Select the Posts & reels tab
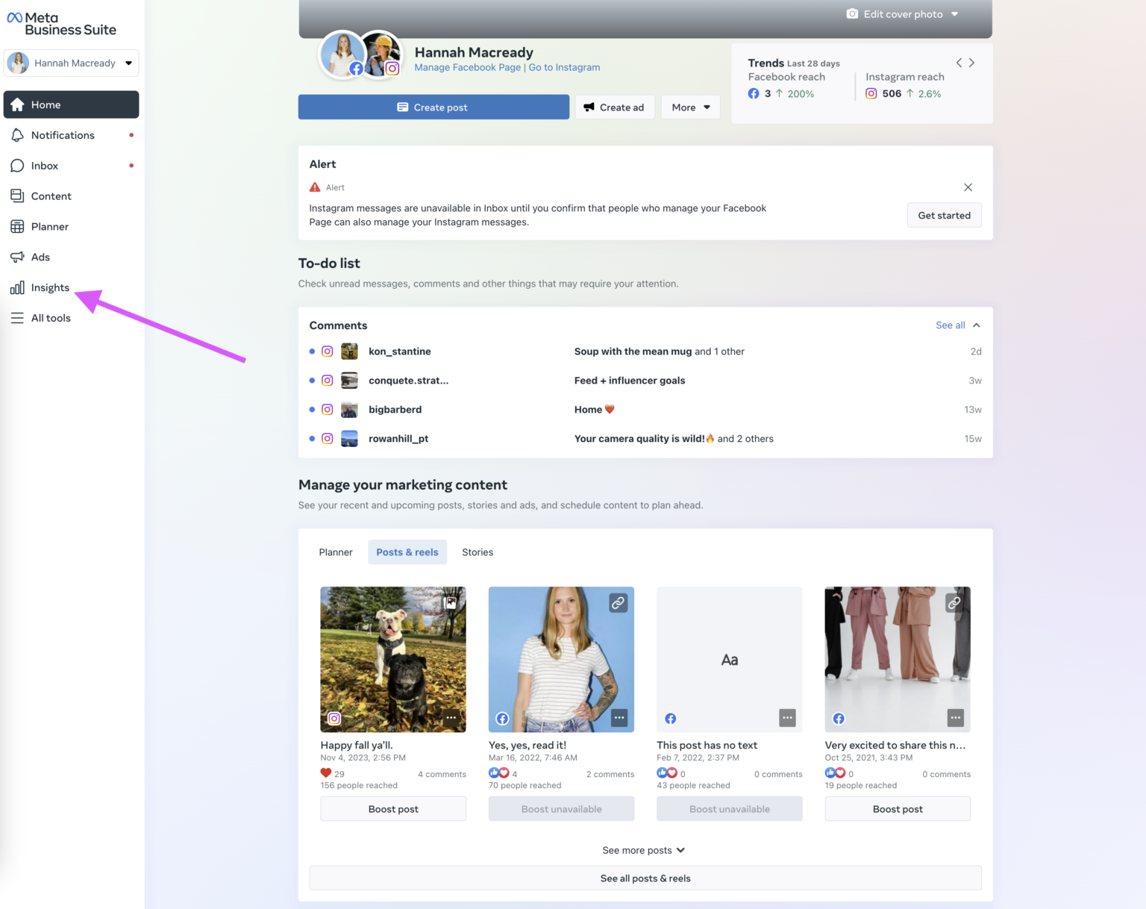This screenshot has height=909, width=1146. [407, 552]
